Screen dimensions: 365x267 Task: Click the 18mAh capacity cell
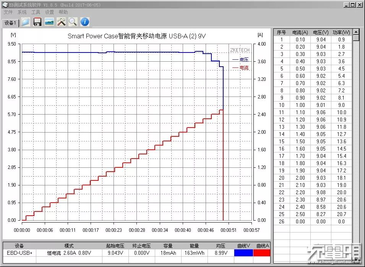[x=168, y=253]
